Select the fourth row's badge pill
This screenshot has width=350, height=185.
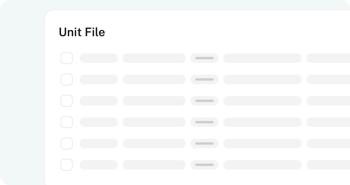[204, 122]
